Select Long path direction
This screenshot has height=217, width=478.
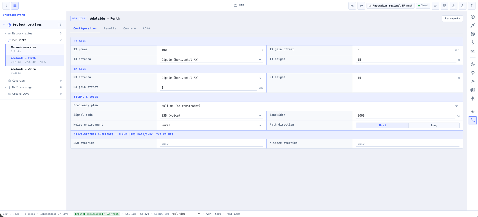434,125
